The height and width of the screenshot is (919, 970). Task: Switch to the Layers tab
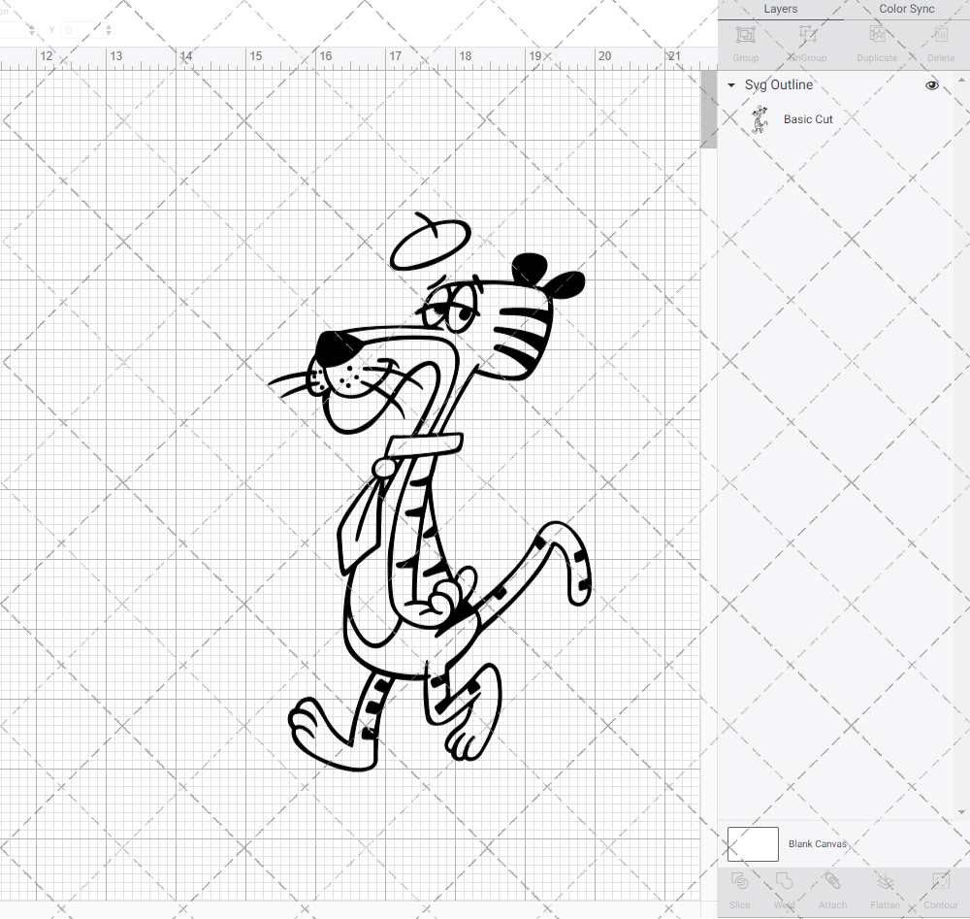(x=780, y=9)
